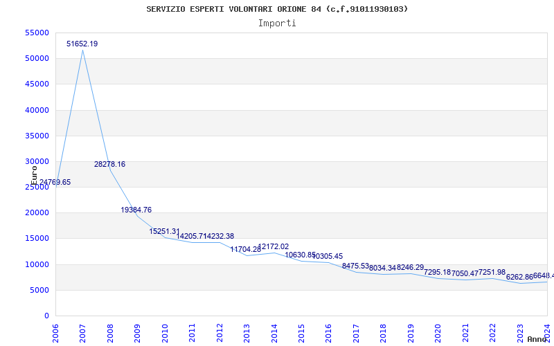This screenshot has width=554, height=346.
Task: Click the 2023 x-axis year label
Action: point(520,333)
